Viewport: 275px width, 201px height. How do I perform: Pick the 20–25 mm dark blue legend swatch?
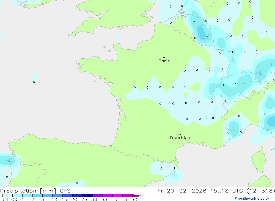[78, 196]
